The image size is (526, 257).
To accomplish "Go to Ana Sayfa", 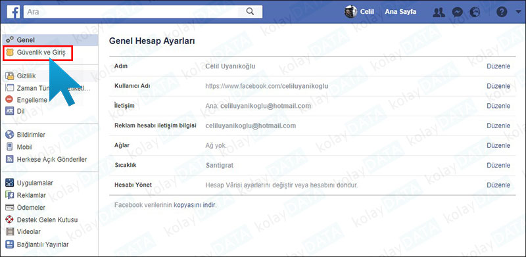I will pyautogui.click(x=400, y=12).
